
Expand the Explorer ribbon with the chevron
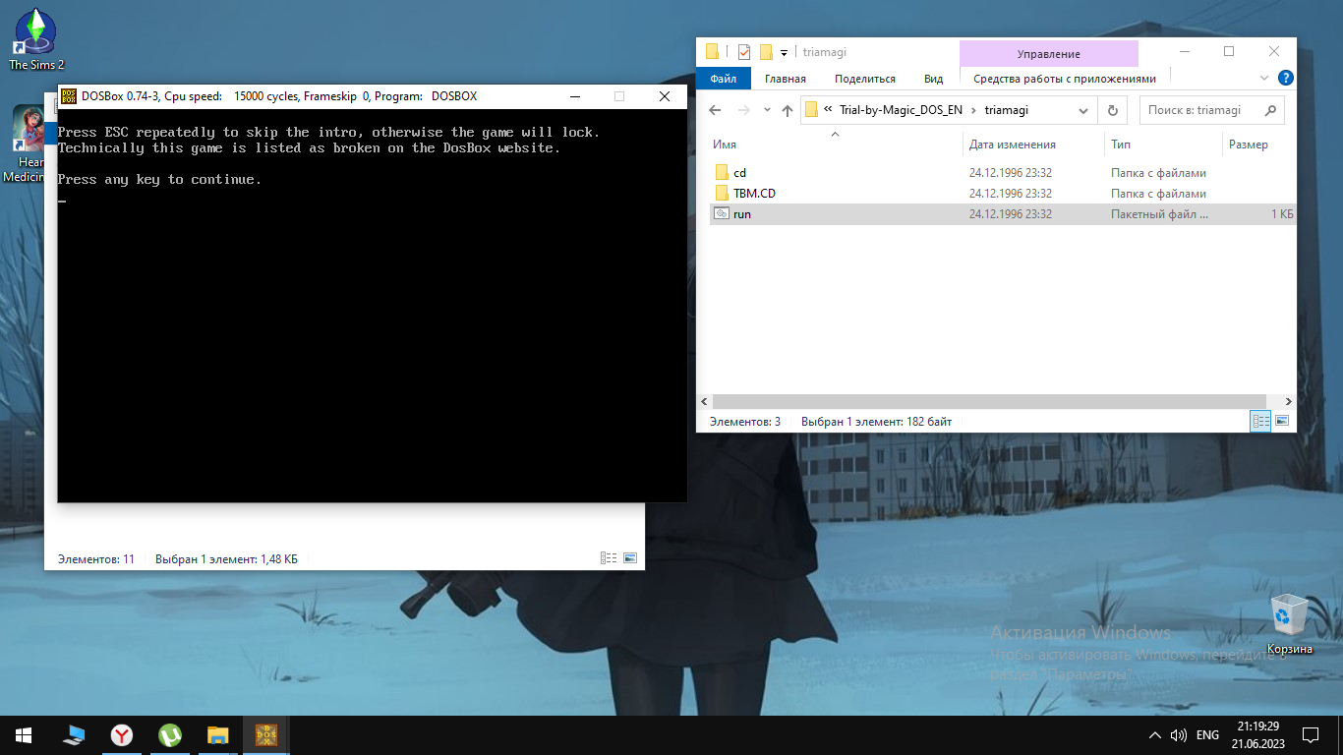click(x=1264, y=79)
